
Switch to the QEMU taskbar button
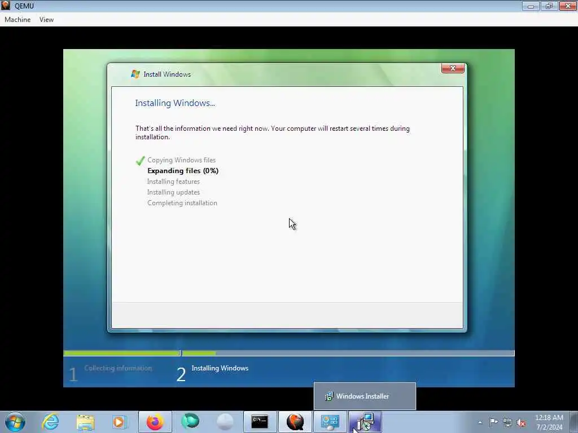295,422
